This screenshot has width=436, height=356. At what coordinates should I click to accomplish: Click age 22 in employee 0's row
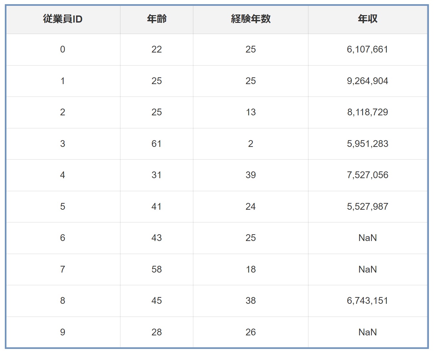pos(157,50)
